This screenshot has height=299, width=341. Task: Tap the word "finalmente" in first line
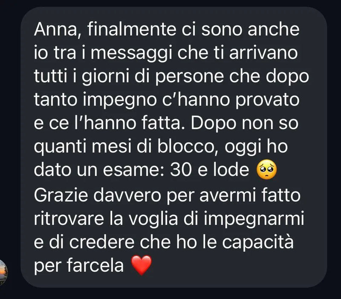pos(132,29)
